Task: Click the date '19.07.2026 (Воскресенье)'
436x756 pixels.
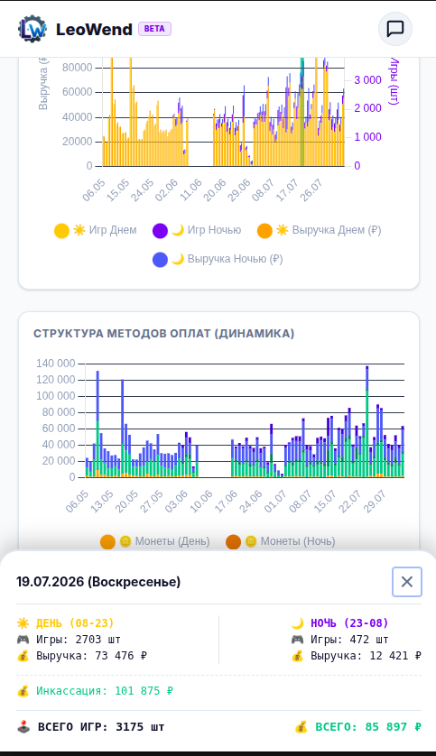Action: coord(98,582)
